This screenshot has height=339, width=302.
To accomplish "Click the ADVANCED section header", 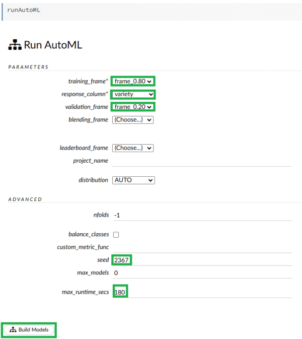I will (x=25, y=199).
